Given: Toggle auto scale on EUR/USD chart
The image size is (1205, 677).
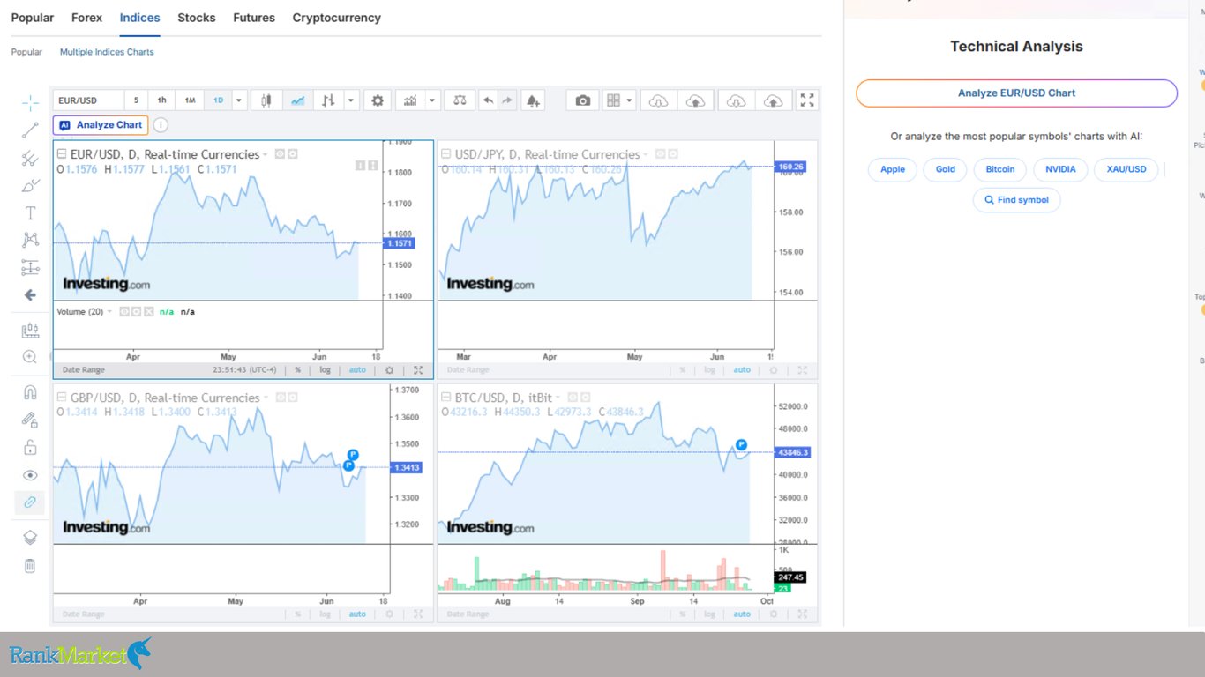Looking at the screenshot, I should 357,370.
